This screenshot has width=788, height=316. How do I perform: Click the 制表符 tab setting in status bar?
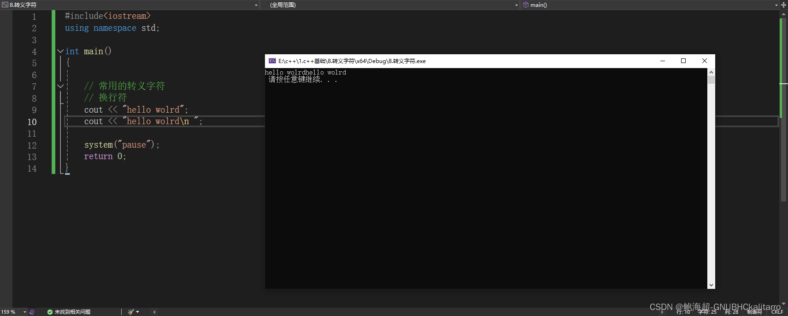pyautogui.click(x=754, y=312)
